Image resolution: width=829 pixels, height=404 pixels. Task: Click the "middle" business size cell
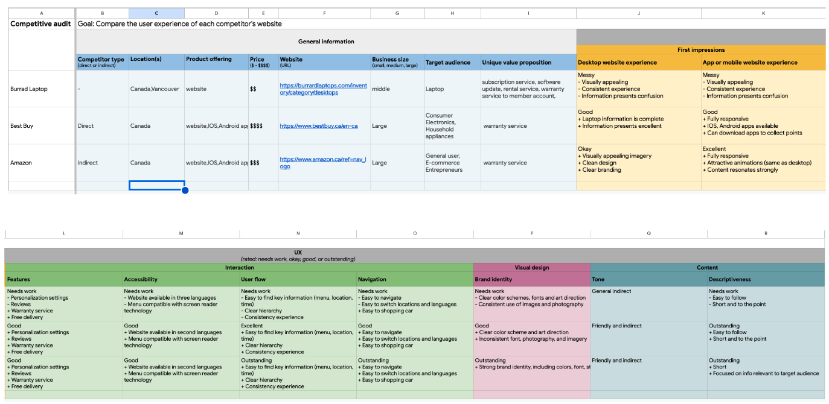397,89
